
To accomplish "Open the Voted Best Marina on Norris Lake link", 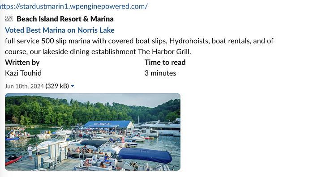I will click(60, 30).
